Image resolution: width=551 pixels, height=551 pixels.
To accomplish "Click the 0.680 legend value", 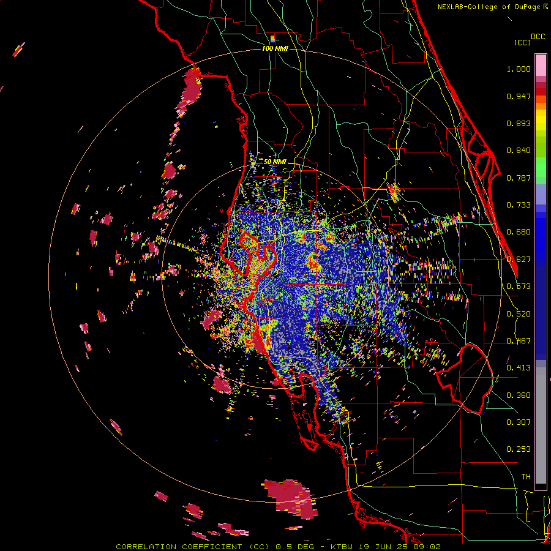I will 519,232.
